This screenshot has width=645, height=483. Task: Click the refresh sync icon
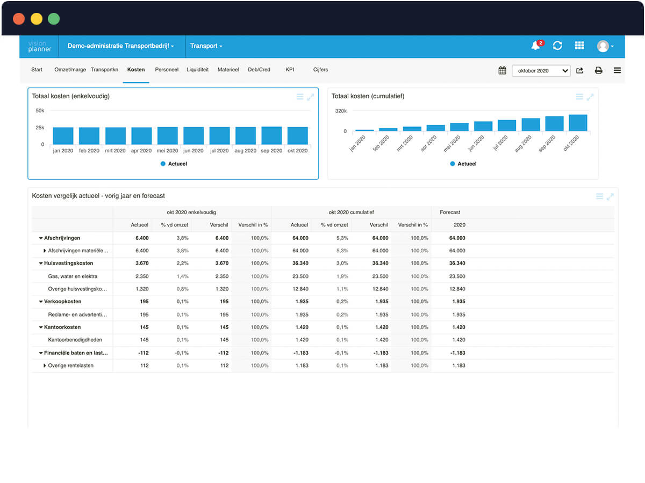click(557, 46)
